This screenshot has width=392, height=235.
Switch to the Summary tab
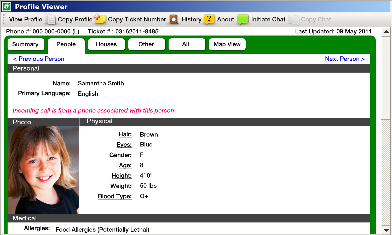click(26, 44)
